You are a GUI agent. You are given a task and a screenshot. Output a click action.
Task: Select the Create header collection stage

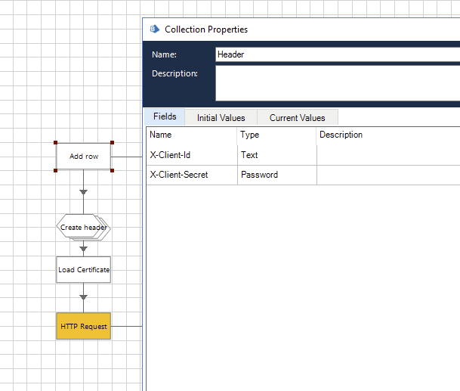[x=84, y=228]
